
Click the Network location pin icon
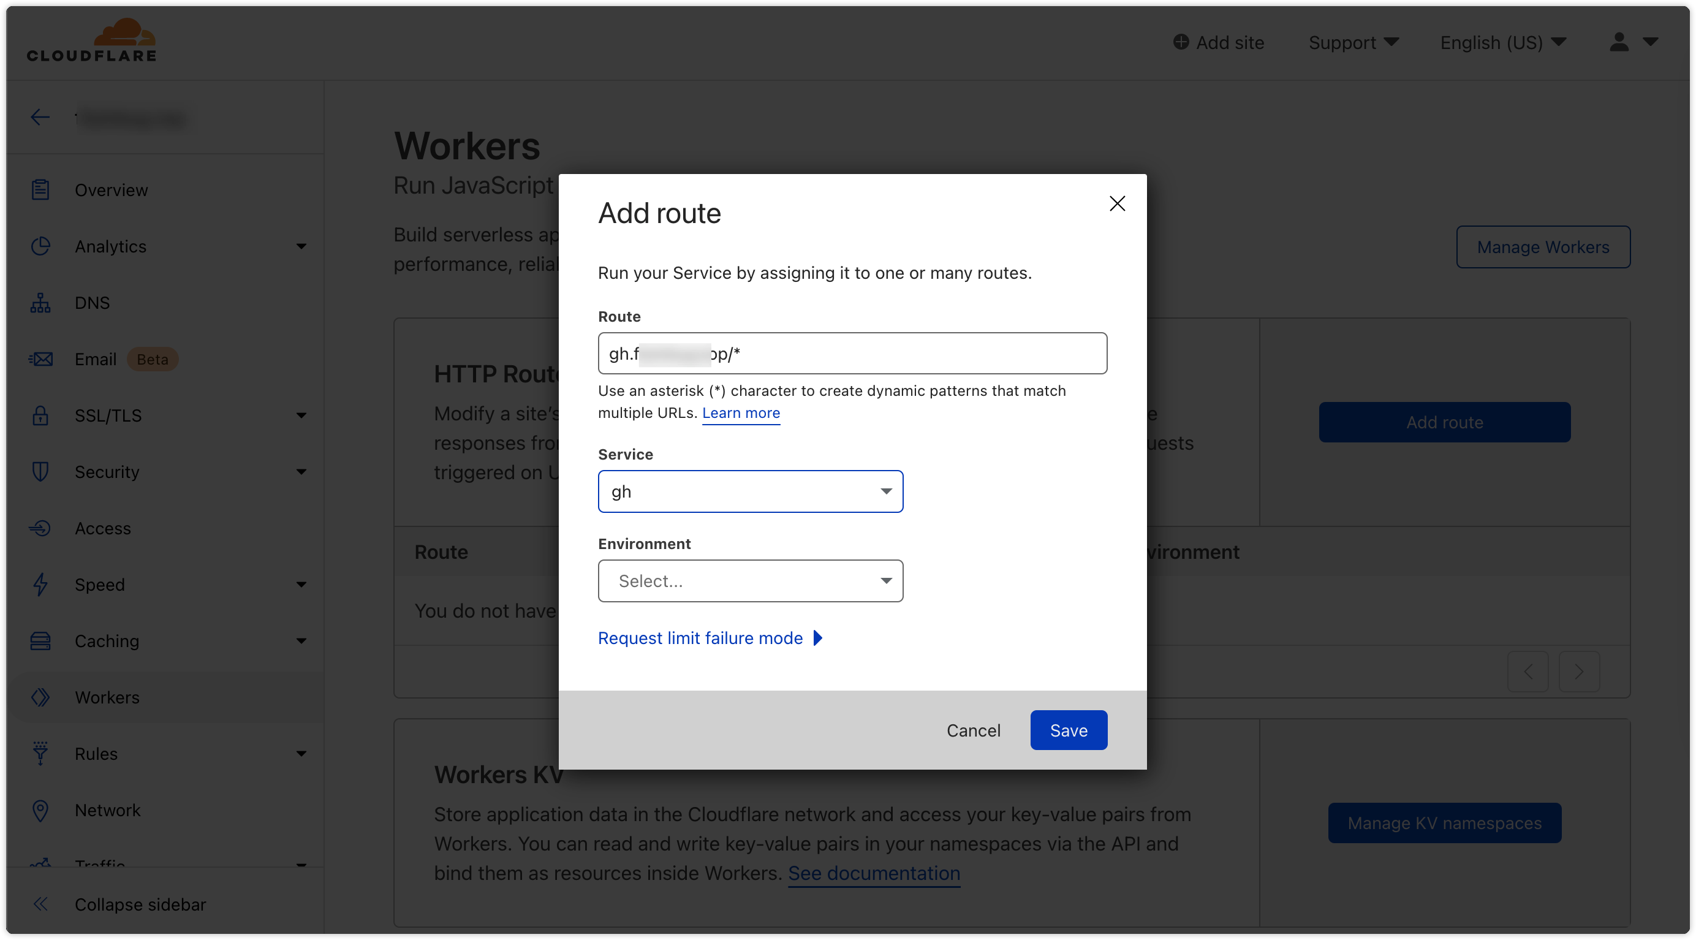coord(40,810)
